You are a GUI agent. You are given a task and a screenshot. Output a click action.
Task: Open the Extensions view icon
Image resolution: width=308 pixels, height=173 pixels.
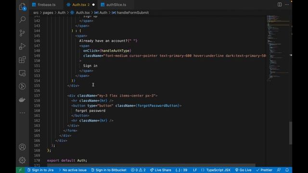[x=23, y=60]
